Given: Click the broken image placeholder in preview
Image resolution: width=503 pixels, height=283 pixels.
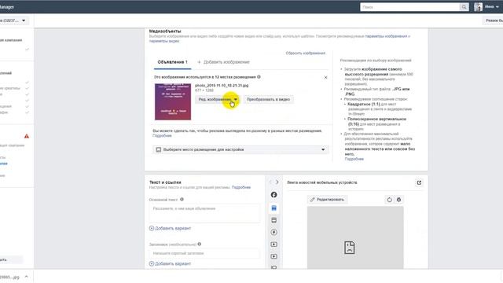Looking at the screenshot, I should tap(349, 248).
